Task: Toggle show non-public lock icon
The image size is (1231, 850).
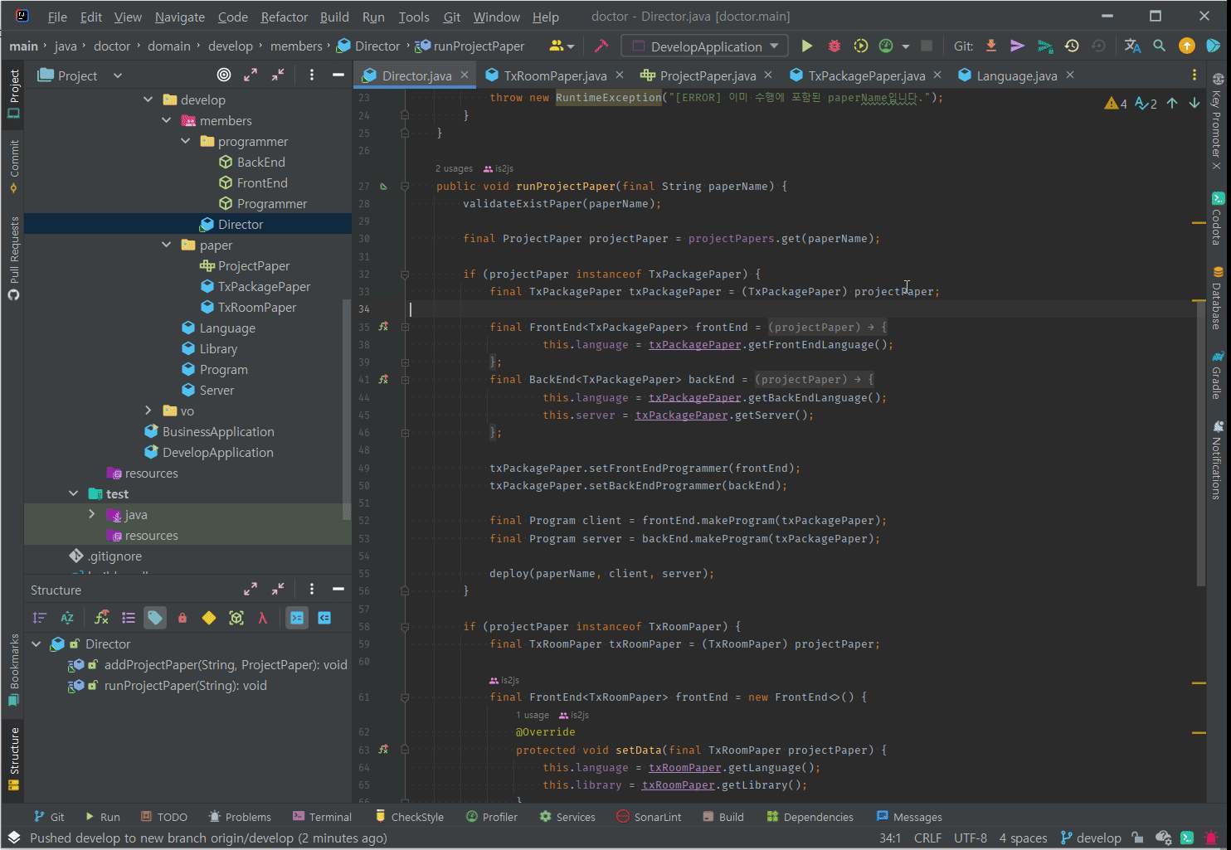Action: pyautogui.click(x=182, y=618)
